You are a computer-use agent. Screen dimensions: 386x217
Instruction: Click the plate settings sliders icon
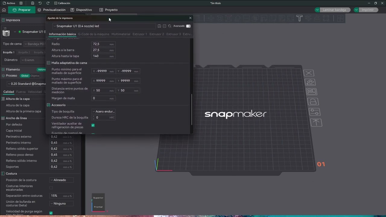coord(315,112)
